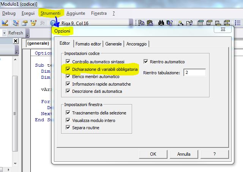Screen dimensions: 243x172
Task: Click the icon right of the binoculars
Action: (x=170, y=23)
